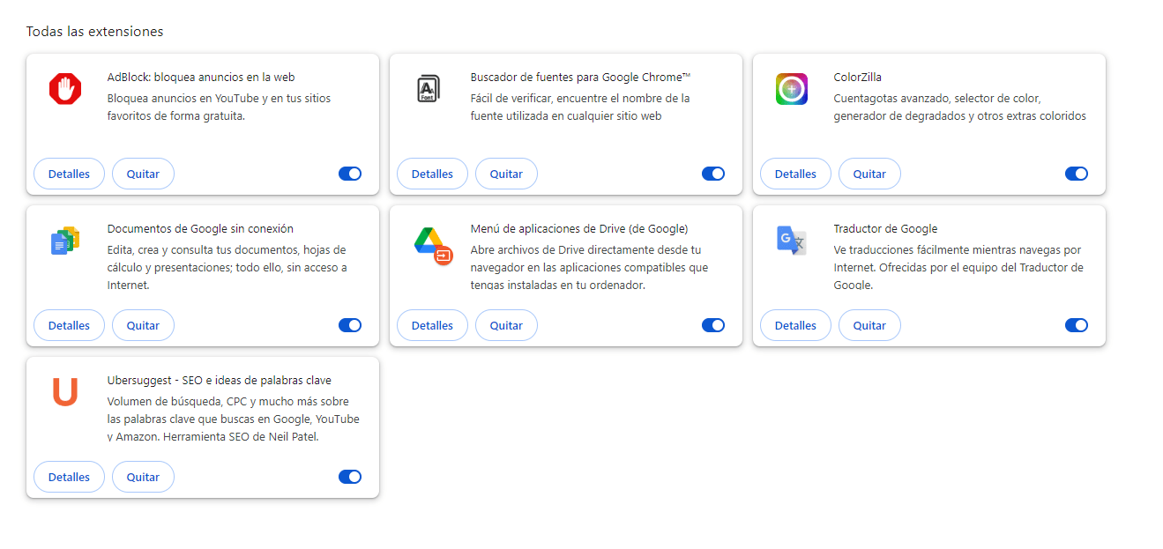Viewport: 1163px width, 549px height.
Task: Open Detalles for Traductor de Google
Action: coord(795,325)
